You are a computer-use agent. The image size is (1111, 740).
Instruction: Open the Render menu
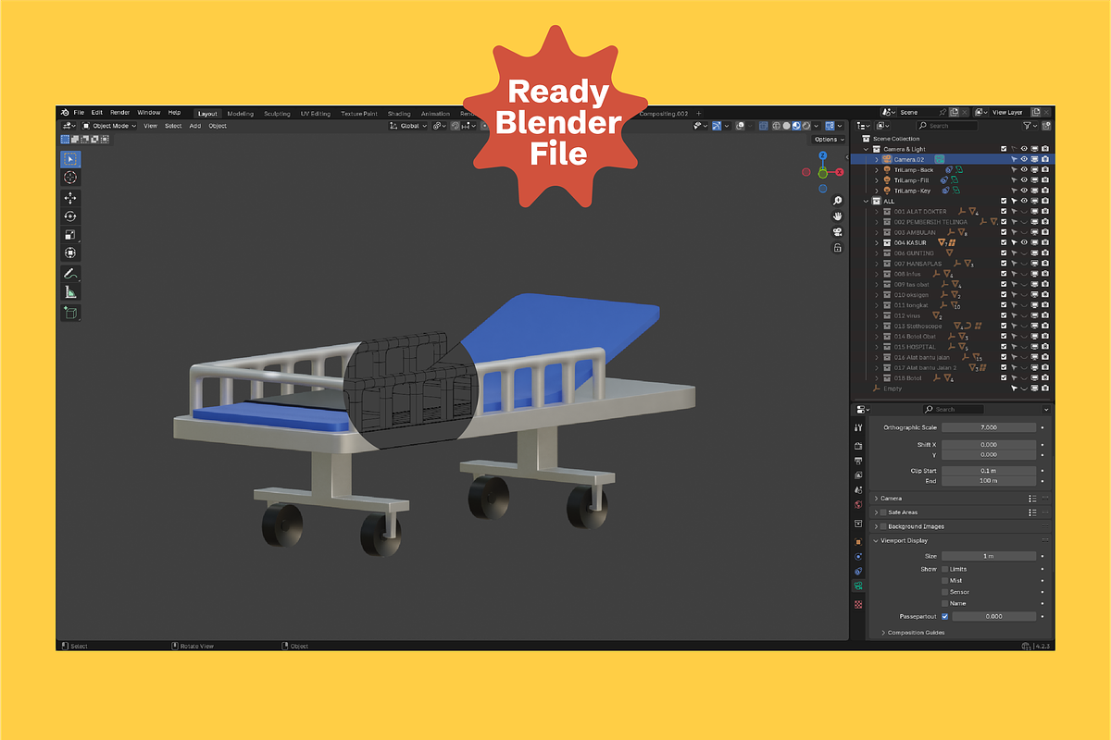[x=120, y=113]
